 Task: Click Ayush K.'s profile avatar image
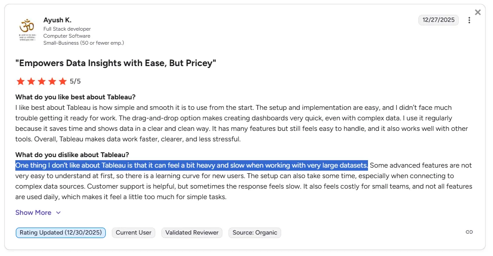26,30
